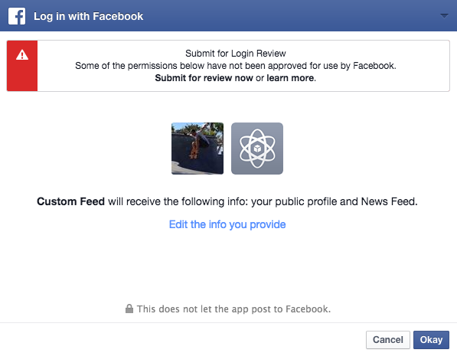Click the Facebook logo in the header
Image resolution: width=457 pixels, height=356 pixels.
pos(17,16)
